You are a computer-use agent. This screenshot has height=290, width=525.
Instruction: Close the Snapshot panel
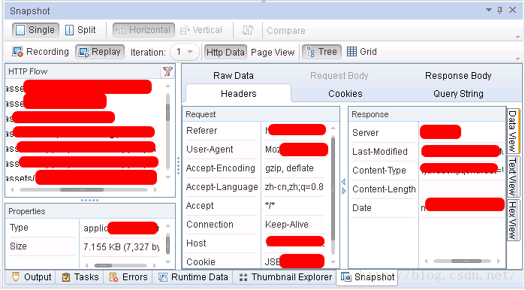512,10
